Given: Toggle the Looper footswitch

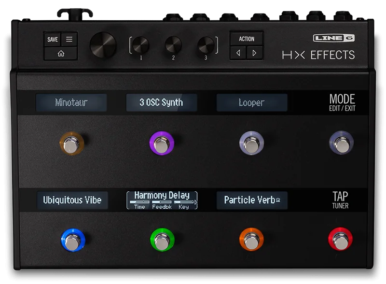Looking at the screenshot, I should tap(251, 143).
